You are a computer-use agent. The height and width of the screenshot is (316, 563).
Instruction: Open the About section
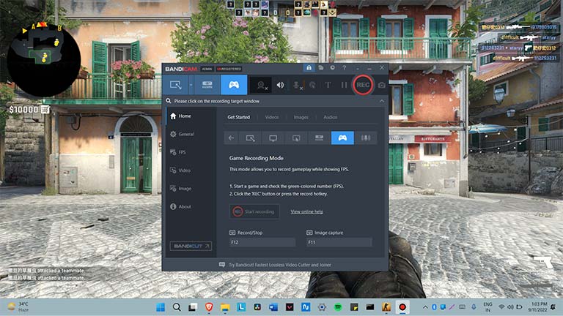[180, 207]
